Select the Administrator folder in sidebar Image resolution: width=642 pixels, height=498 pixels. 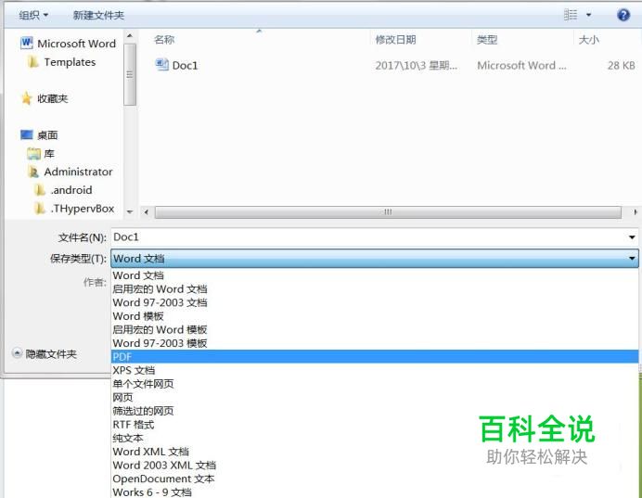78,172
